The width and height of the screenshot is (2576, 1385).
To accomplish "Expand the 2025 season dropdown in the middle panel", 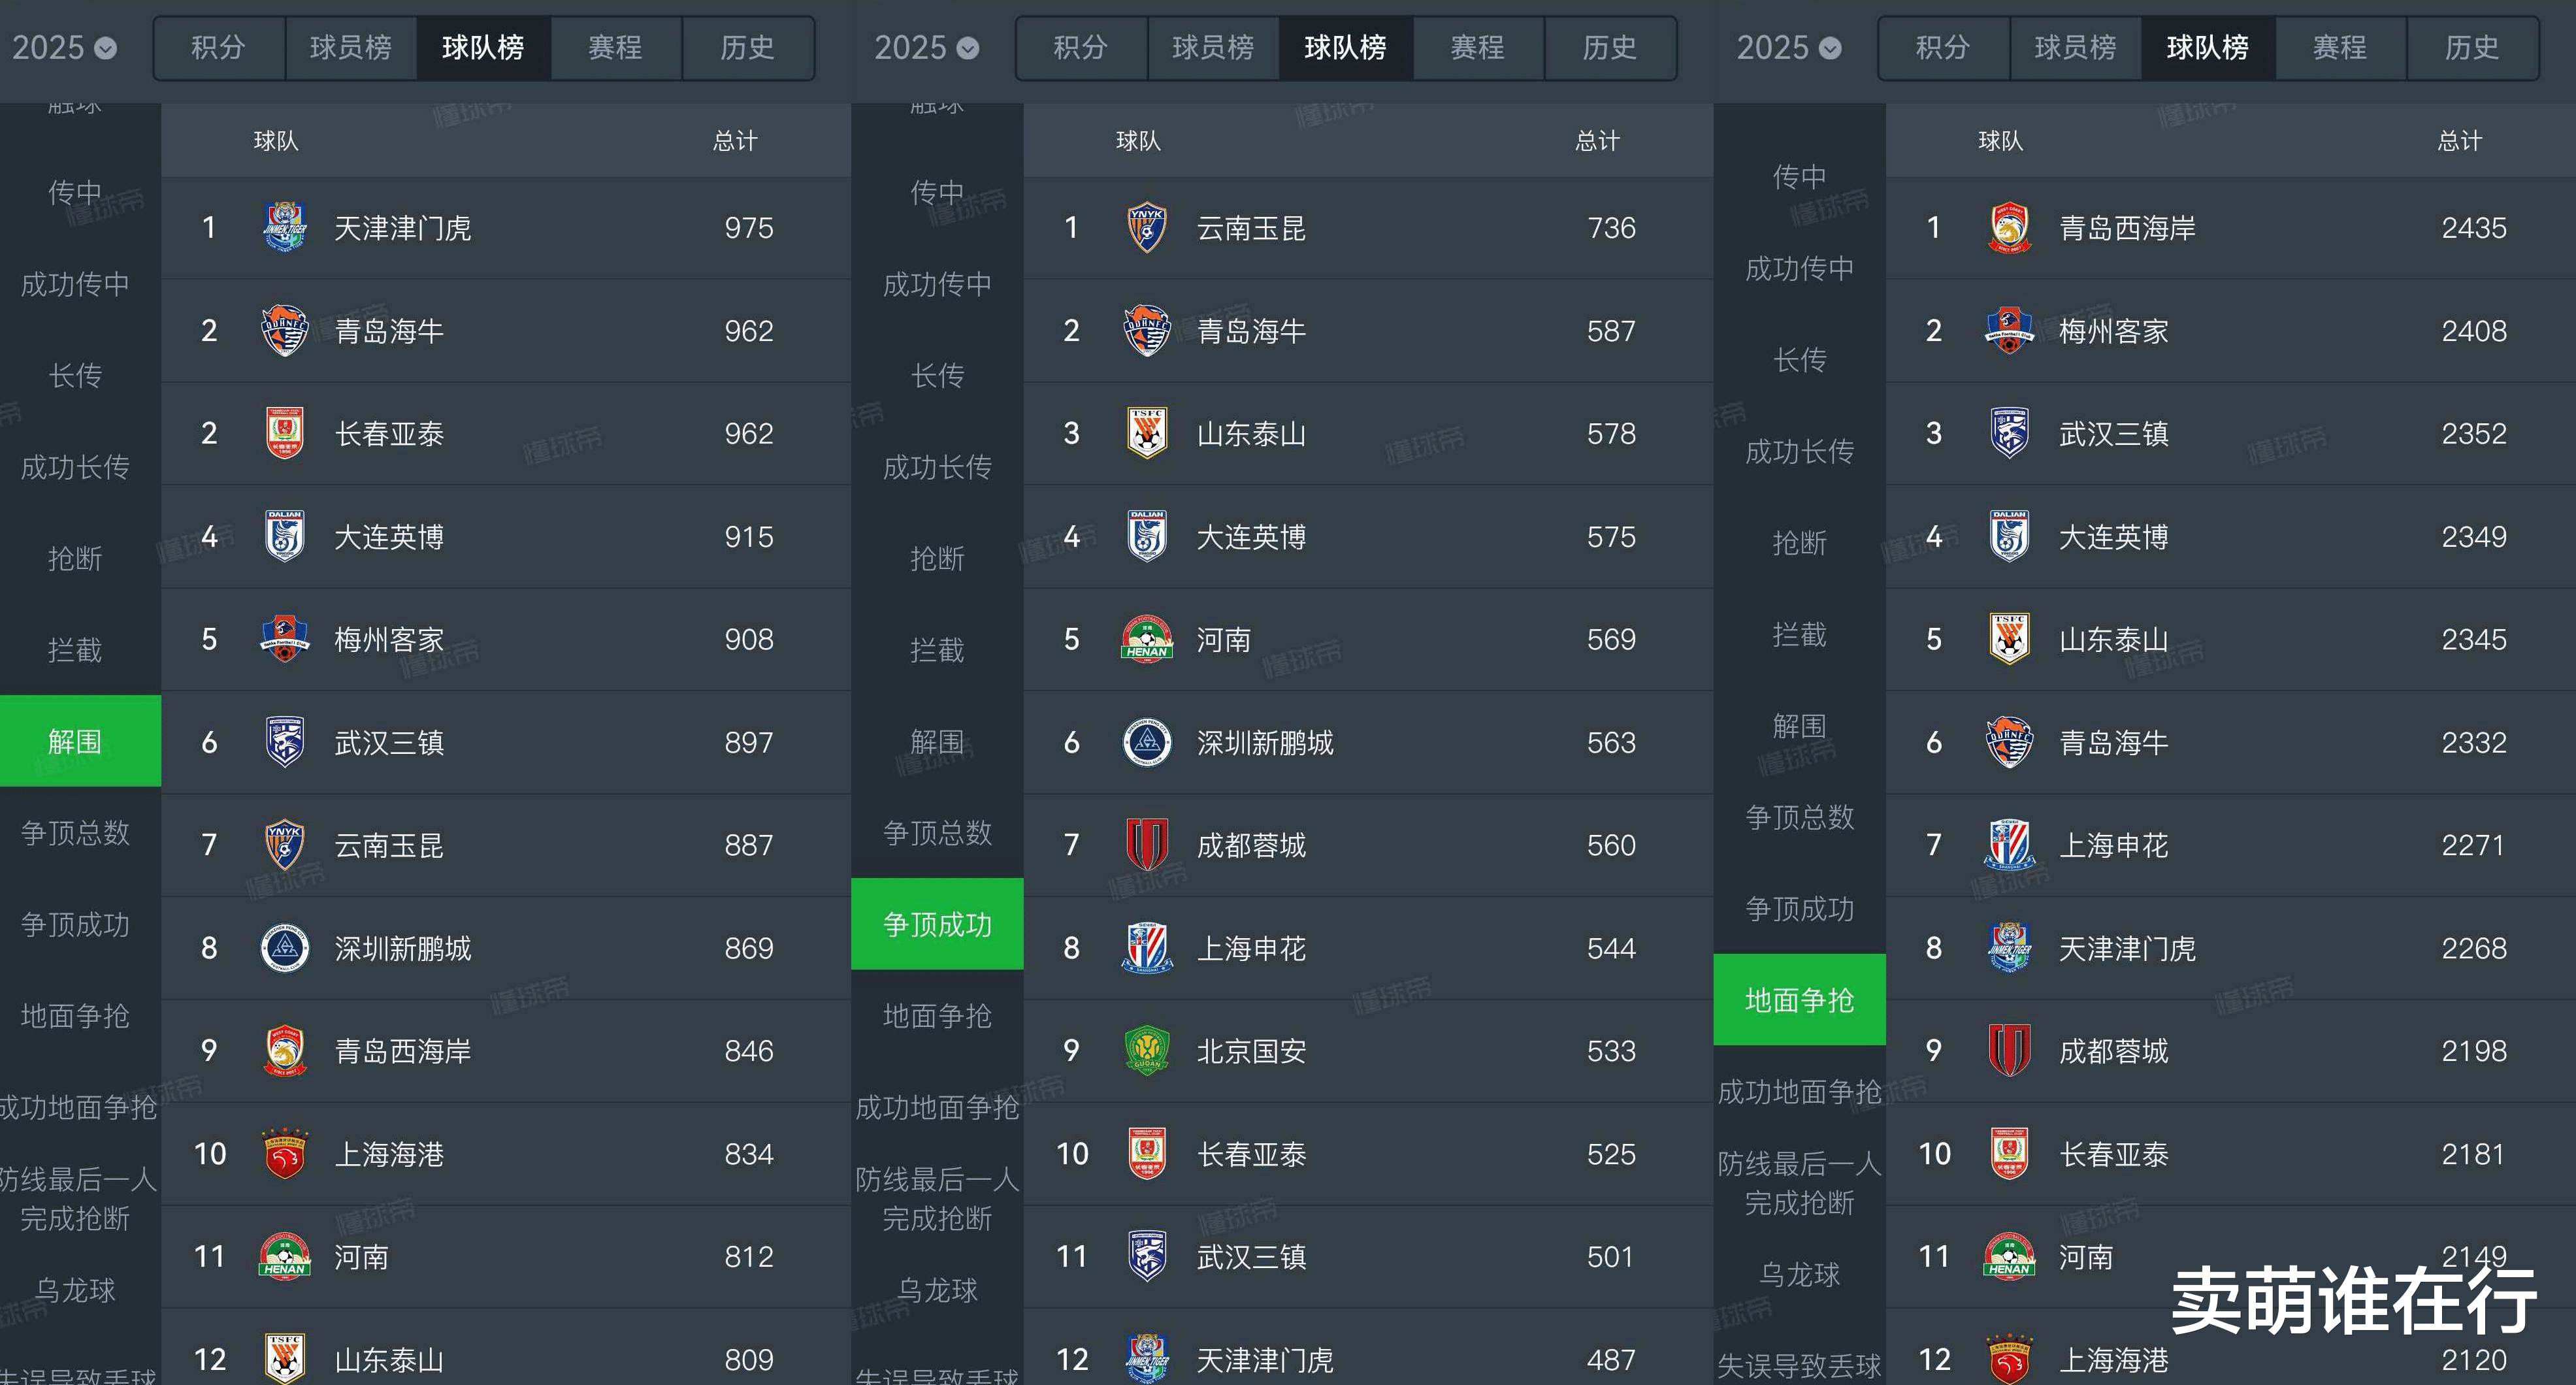I will (927, 47).
